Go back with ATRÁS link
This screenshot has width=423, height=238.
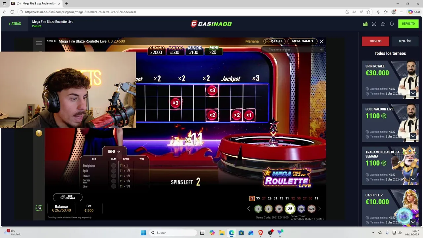click(15, 24)
